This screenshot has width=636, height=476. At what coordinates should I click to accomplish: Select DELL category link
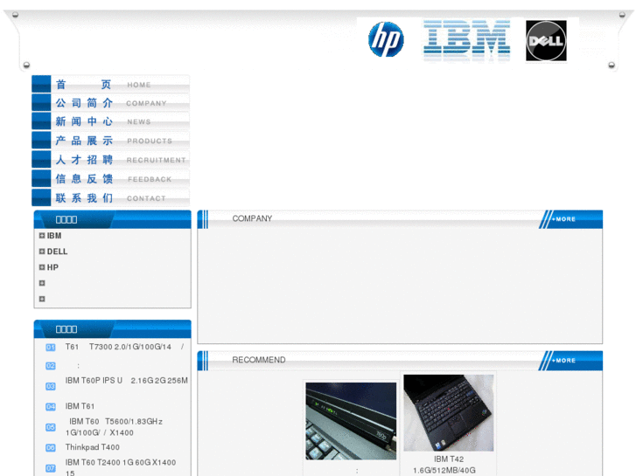tap(57, 252)
